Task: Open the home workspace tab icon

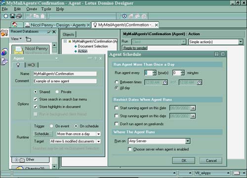Action: point(15,25)
